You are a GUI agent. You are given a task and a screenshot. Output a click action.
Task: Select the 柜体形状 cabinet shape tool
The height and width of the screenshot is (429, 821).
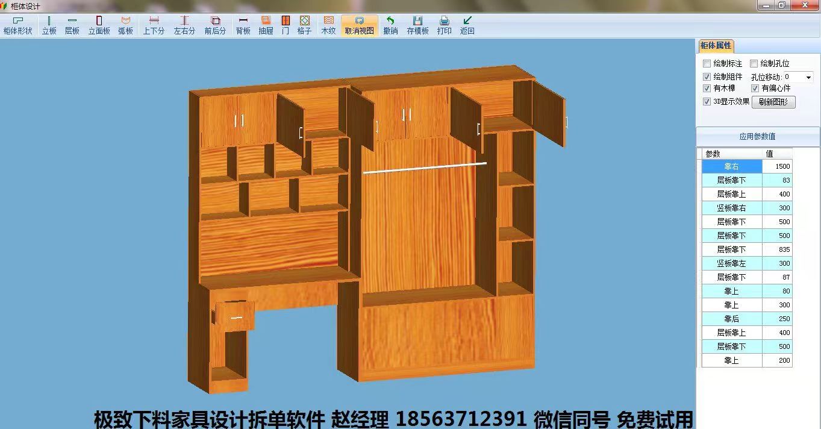(17, 25)
